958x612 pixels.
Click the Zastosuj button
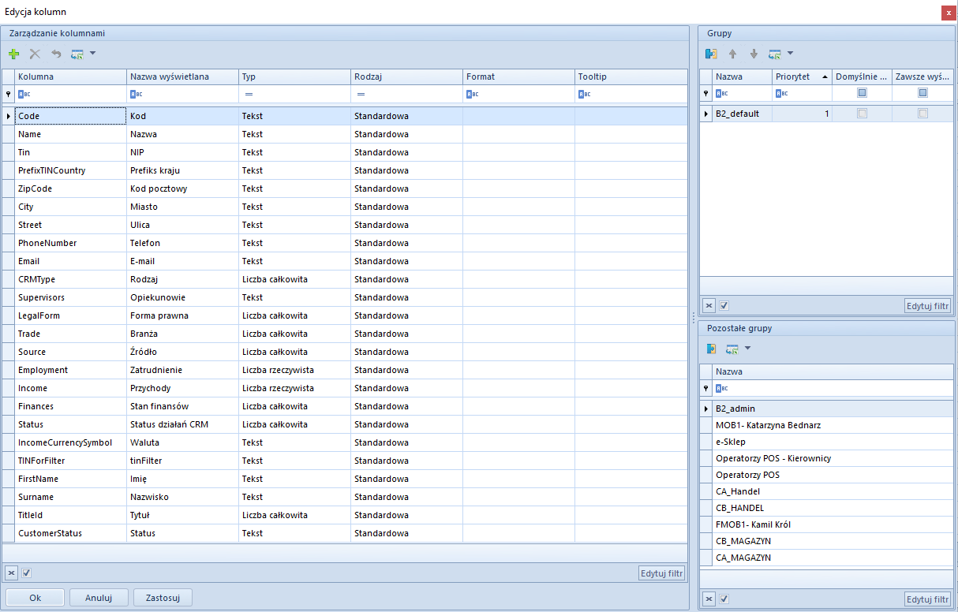click(163, 598)
